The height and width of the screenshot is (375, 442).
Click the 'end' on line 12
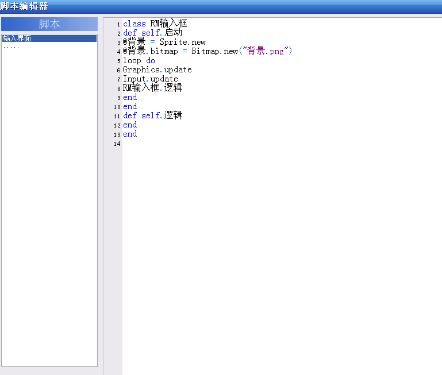click(x=130, y=125)
